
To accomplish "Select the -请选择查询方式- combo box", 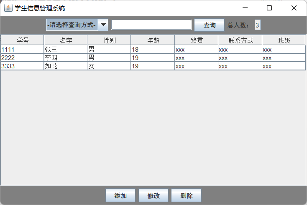I will click(72, 25).
